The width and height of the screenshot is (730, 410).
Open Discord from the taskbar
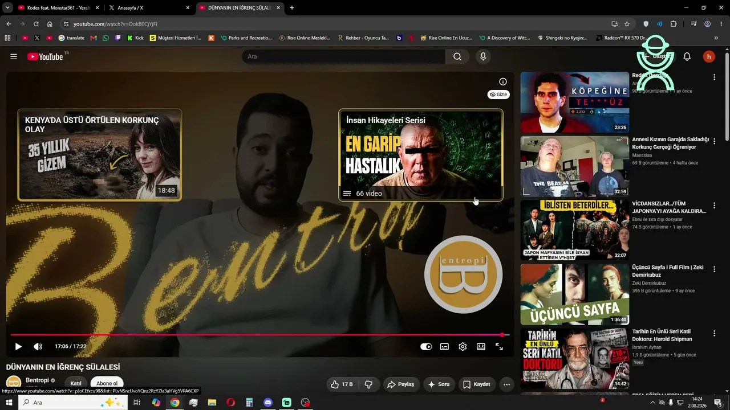(x=268, y=403)
